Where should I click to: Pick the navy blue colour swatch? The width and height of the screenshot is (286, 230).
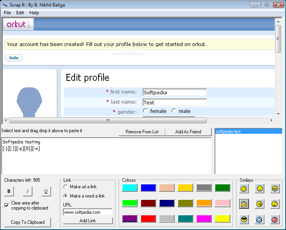pyautogui.click(x=167, y=203)
